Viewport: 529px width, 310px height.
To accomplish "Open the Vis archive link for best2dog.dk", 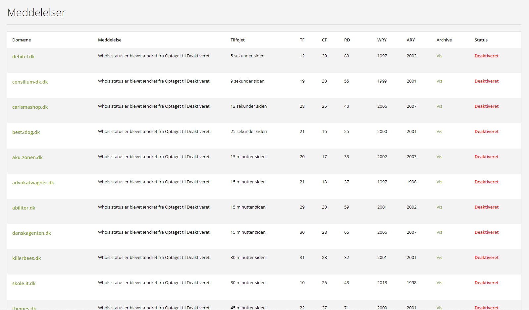I will (439, 132).
